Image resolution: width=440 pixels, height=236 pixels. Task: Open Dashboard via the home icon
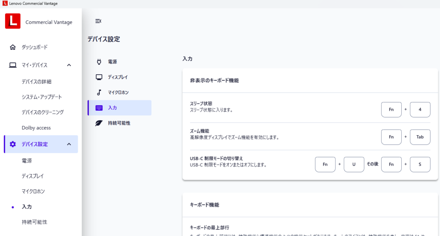pyautogui.click(x=13, y=47)
